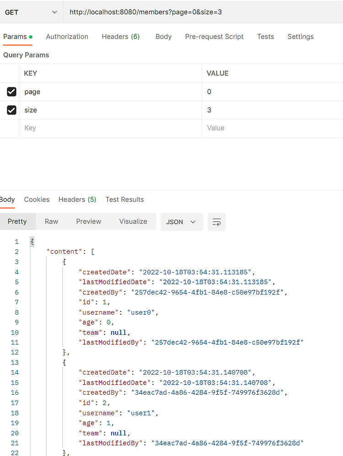Uncheck the size parameter checkbox
Image resolution: width=343 pixels, height=456 pixels.
tap(11, 110)
